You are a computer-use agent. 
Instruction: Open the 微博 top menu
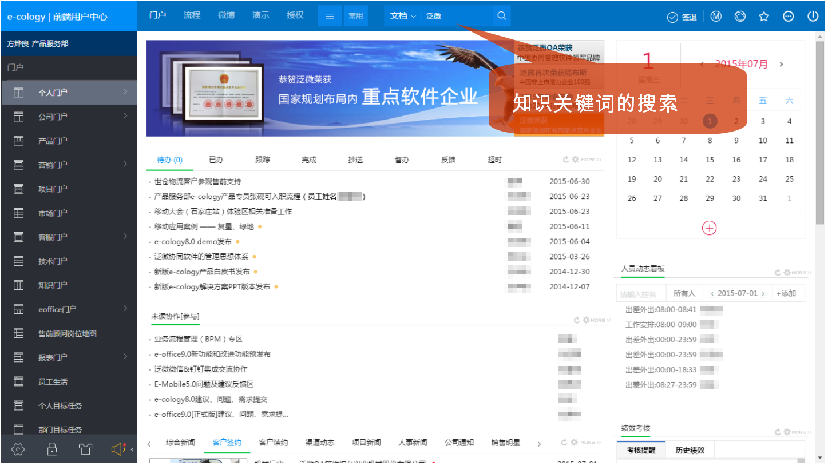pos(226,15)
